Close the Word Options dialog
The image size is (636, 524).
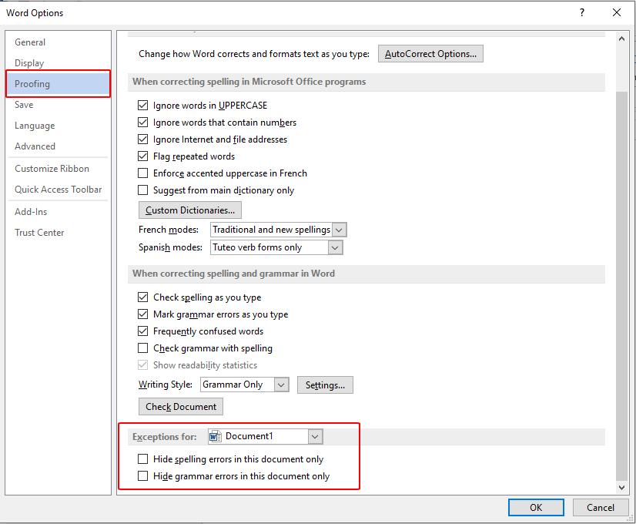tap(617, 12)
